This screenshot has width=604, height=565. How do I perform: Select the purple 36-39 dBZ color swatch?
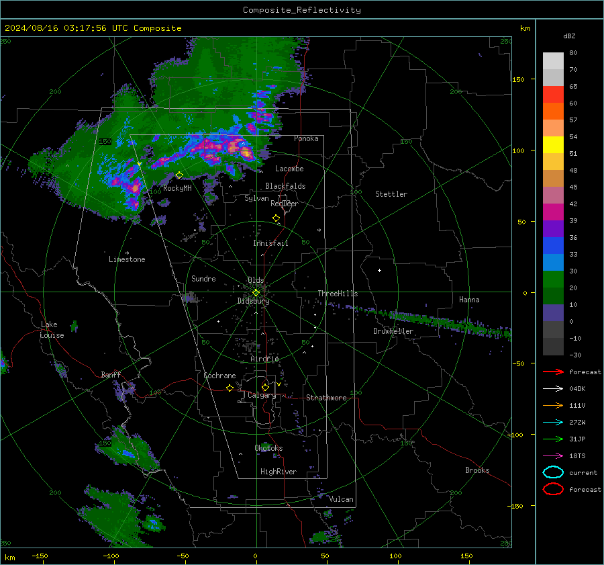click(x=553, y=228)
